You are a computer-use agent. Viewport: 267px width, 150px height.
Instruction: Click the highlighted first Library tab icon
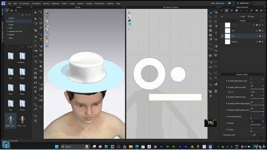7,10
